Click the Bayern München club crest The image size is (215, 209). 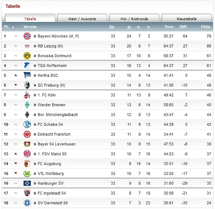(27, 36)
